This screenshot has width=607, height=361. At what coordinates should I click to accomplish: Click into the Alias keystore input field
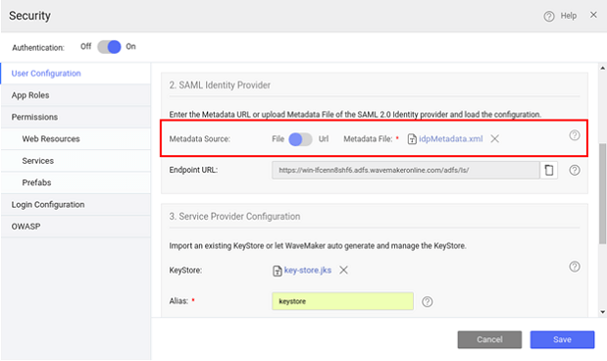pos(342,301)
